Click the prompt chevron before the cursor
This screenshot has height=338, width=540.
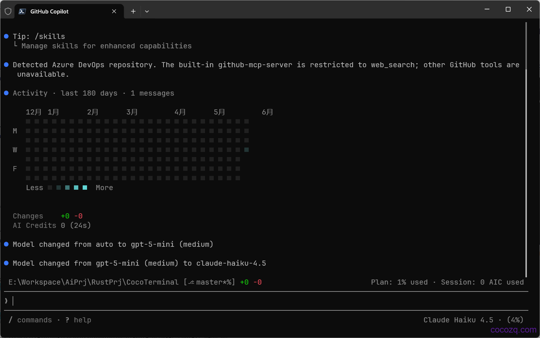click(x=6, y=301)
